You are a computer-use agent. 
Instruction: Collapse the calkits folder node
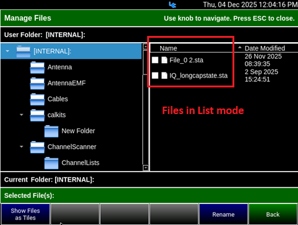coord(22,115)
